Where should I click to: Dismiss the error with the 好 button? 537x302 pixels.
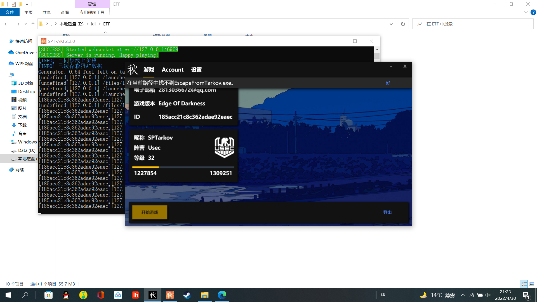pyautogui.click(x=388, y=83)
